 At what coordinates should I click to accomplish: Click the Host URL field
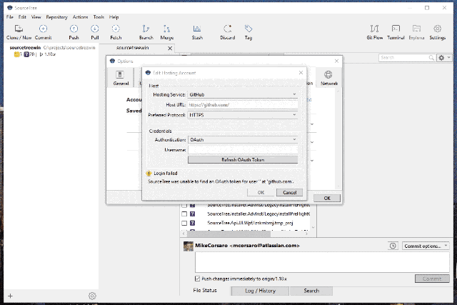(243, 105)
